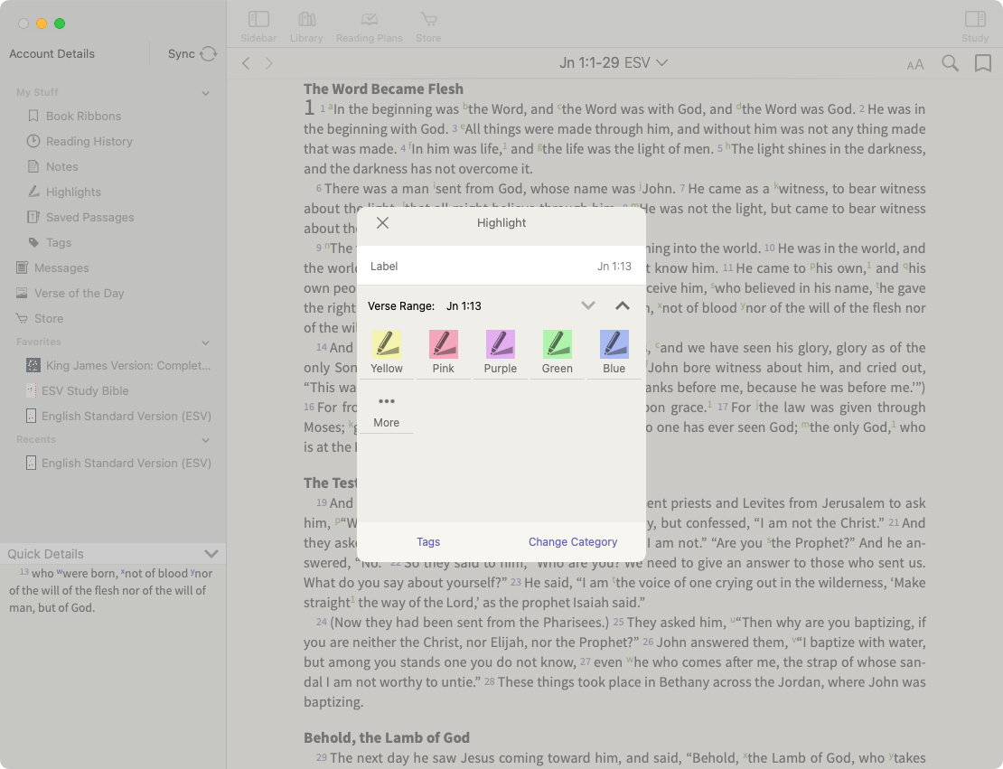The height and width of the screenshot is (769, 1003).
Task: Click the Store cart toolbar icon
Action: [x=428, y=20]
